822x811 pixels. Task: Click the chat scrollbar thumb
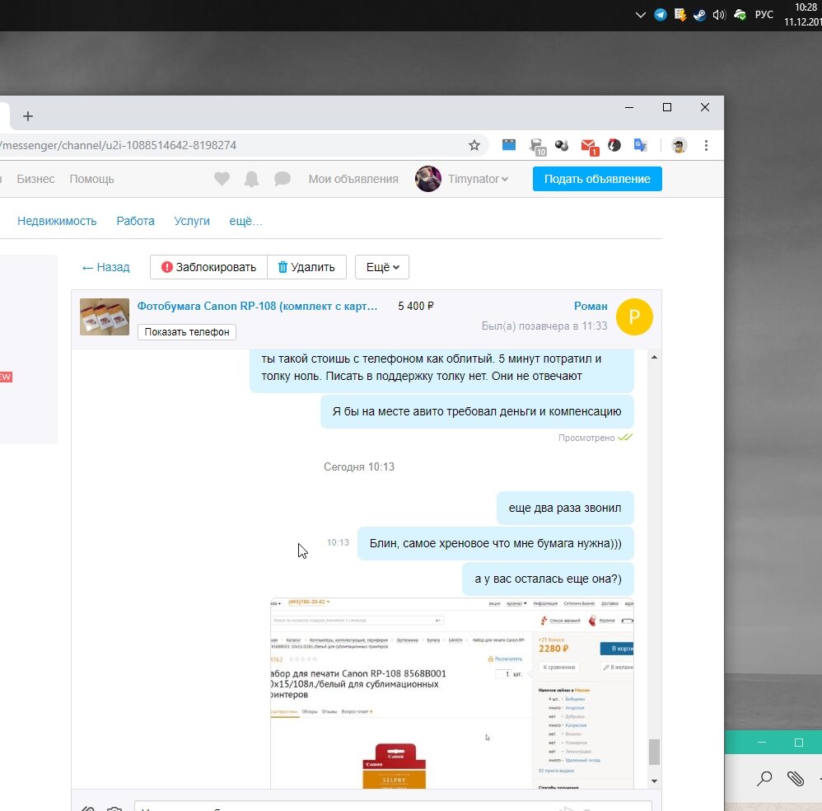tap(654, 752)
